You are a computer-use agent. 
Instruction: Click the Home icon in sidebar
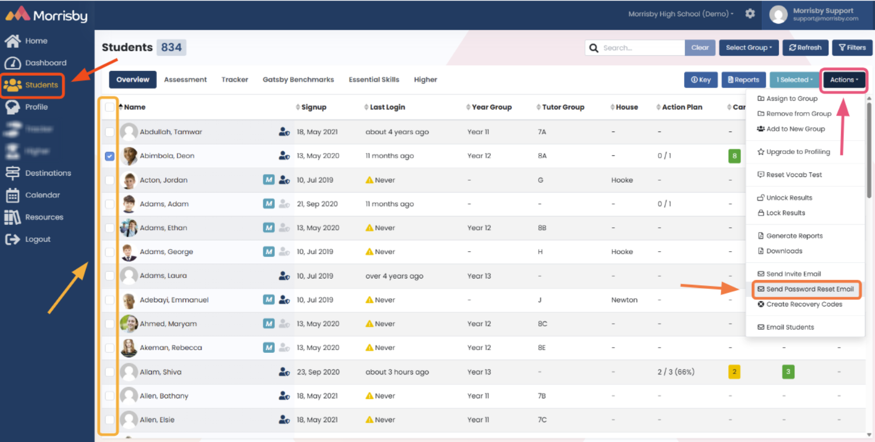click(12, 41)
